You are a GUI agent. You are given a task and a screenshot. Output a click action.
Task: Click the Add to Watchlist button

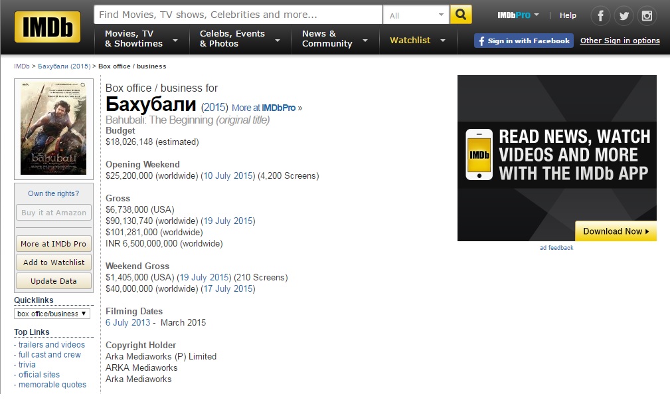point(54,262)
